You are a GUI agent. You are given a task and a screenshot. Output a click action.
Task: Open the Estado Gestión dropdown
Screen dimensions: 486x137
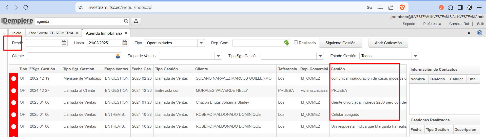coord(415,56)
